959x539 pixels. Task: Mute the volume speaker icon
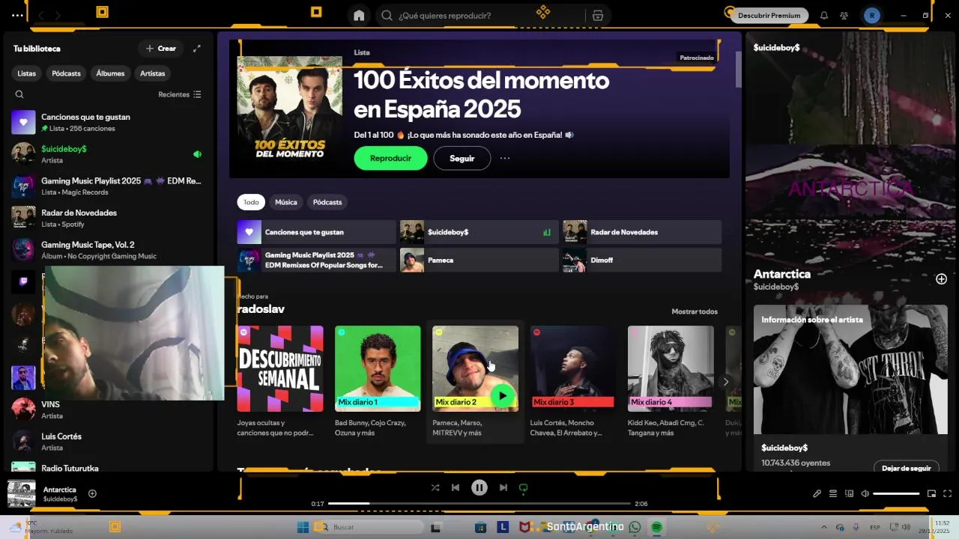(x=865, y=493)
